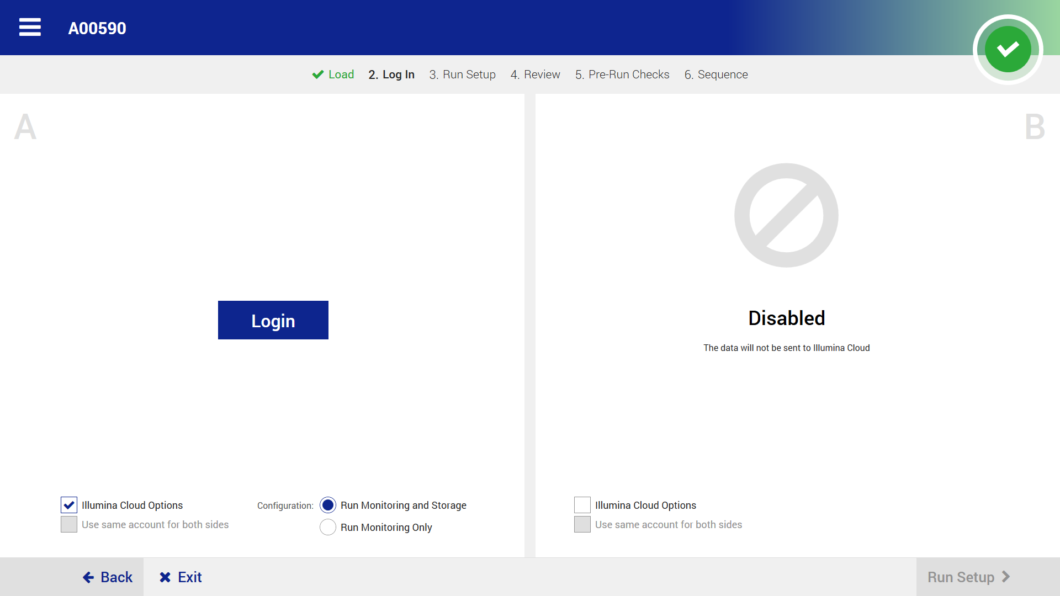The width and height of the screenshot is (1060, 596).
Task: Select the 5. Pre-Run Checks step
Action: tap(622, 74)
